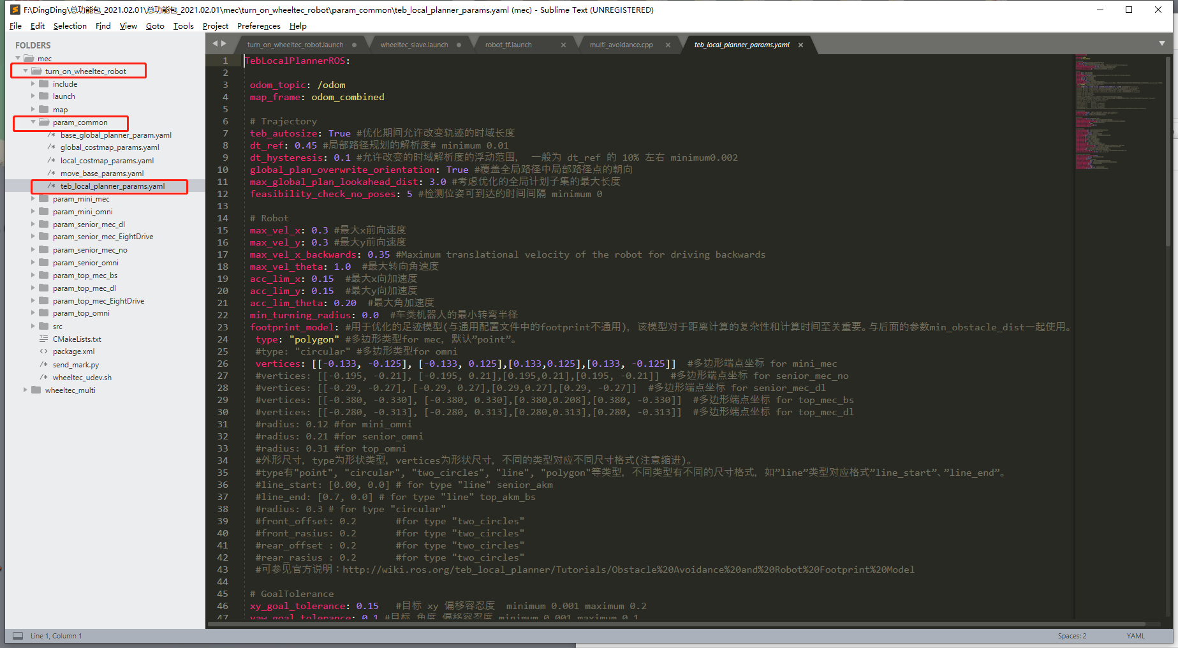This screenshot has width=1178, height=648.
Task: Open the Edit menu
Action: tap(38, 26)
